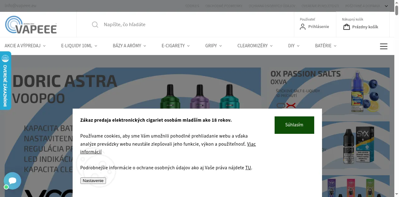Click the user profile icon

tap(303, 27)
